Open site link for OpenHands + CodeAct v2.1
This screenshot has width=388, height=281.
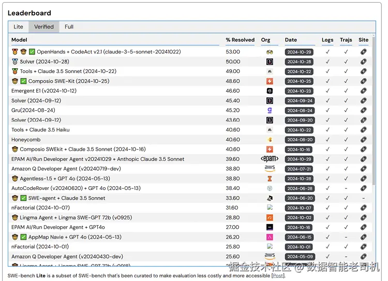pos(363,52)
